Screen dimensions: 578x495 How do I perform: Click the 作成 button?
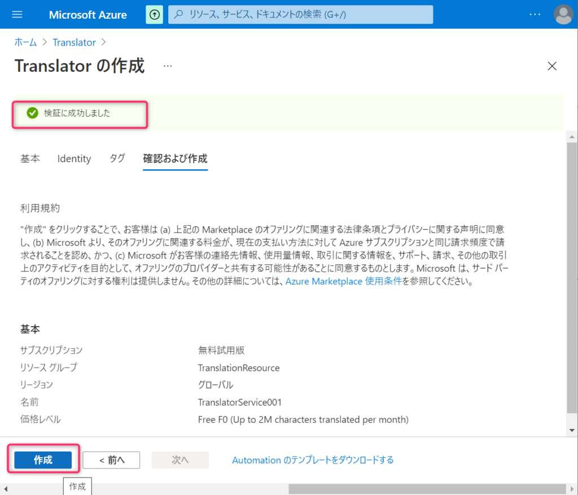coord(43,459)
